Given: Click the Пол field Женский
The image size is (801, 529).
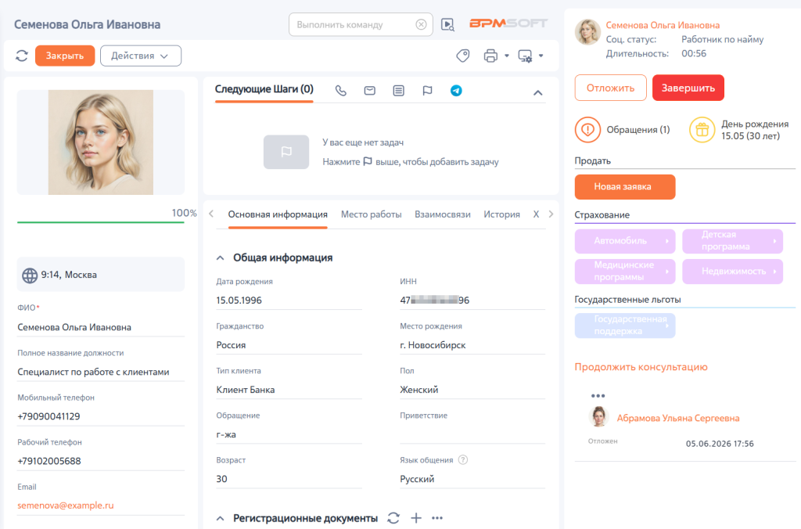Looking at the screenshot, I should click(472, 390).
